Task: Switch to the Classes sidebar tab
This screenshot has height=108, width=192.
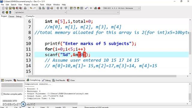Action: coord(11,16)
